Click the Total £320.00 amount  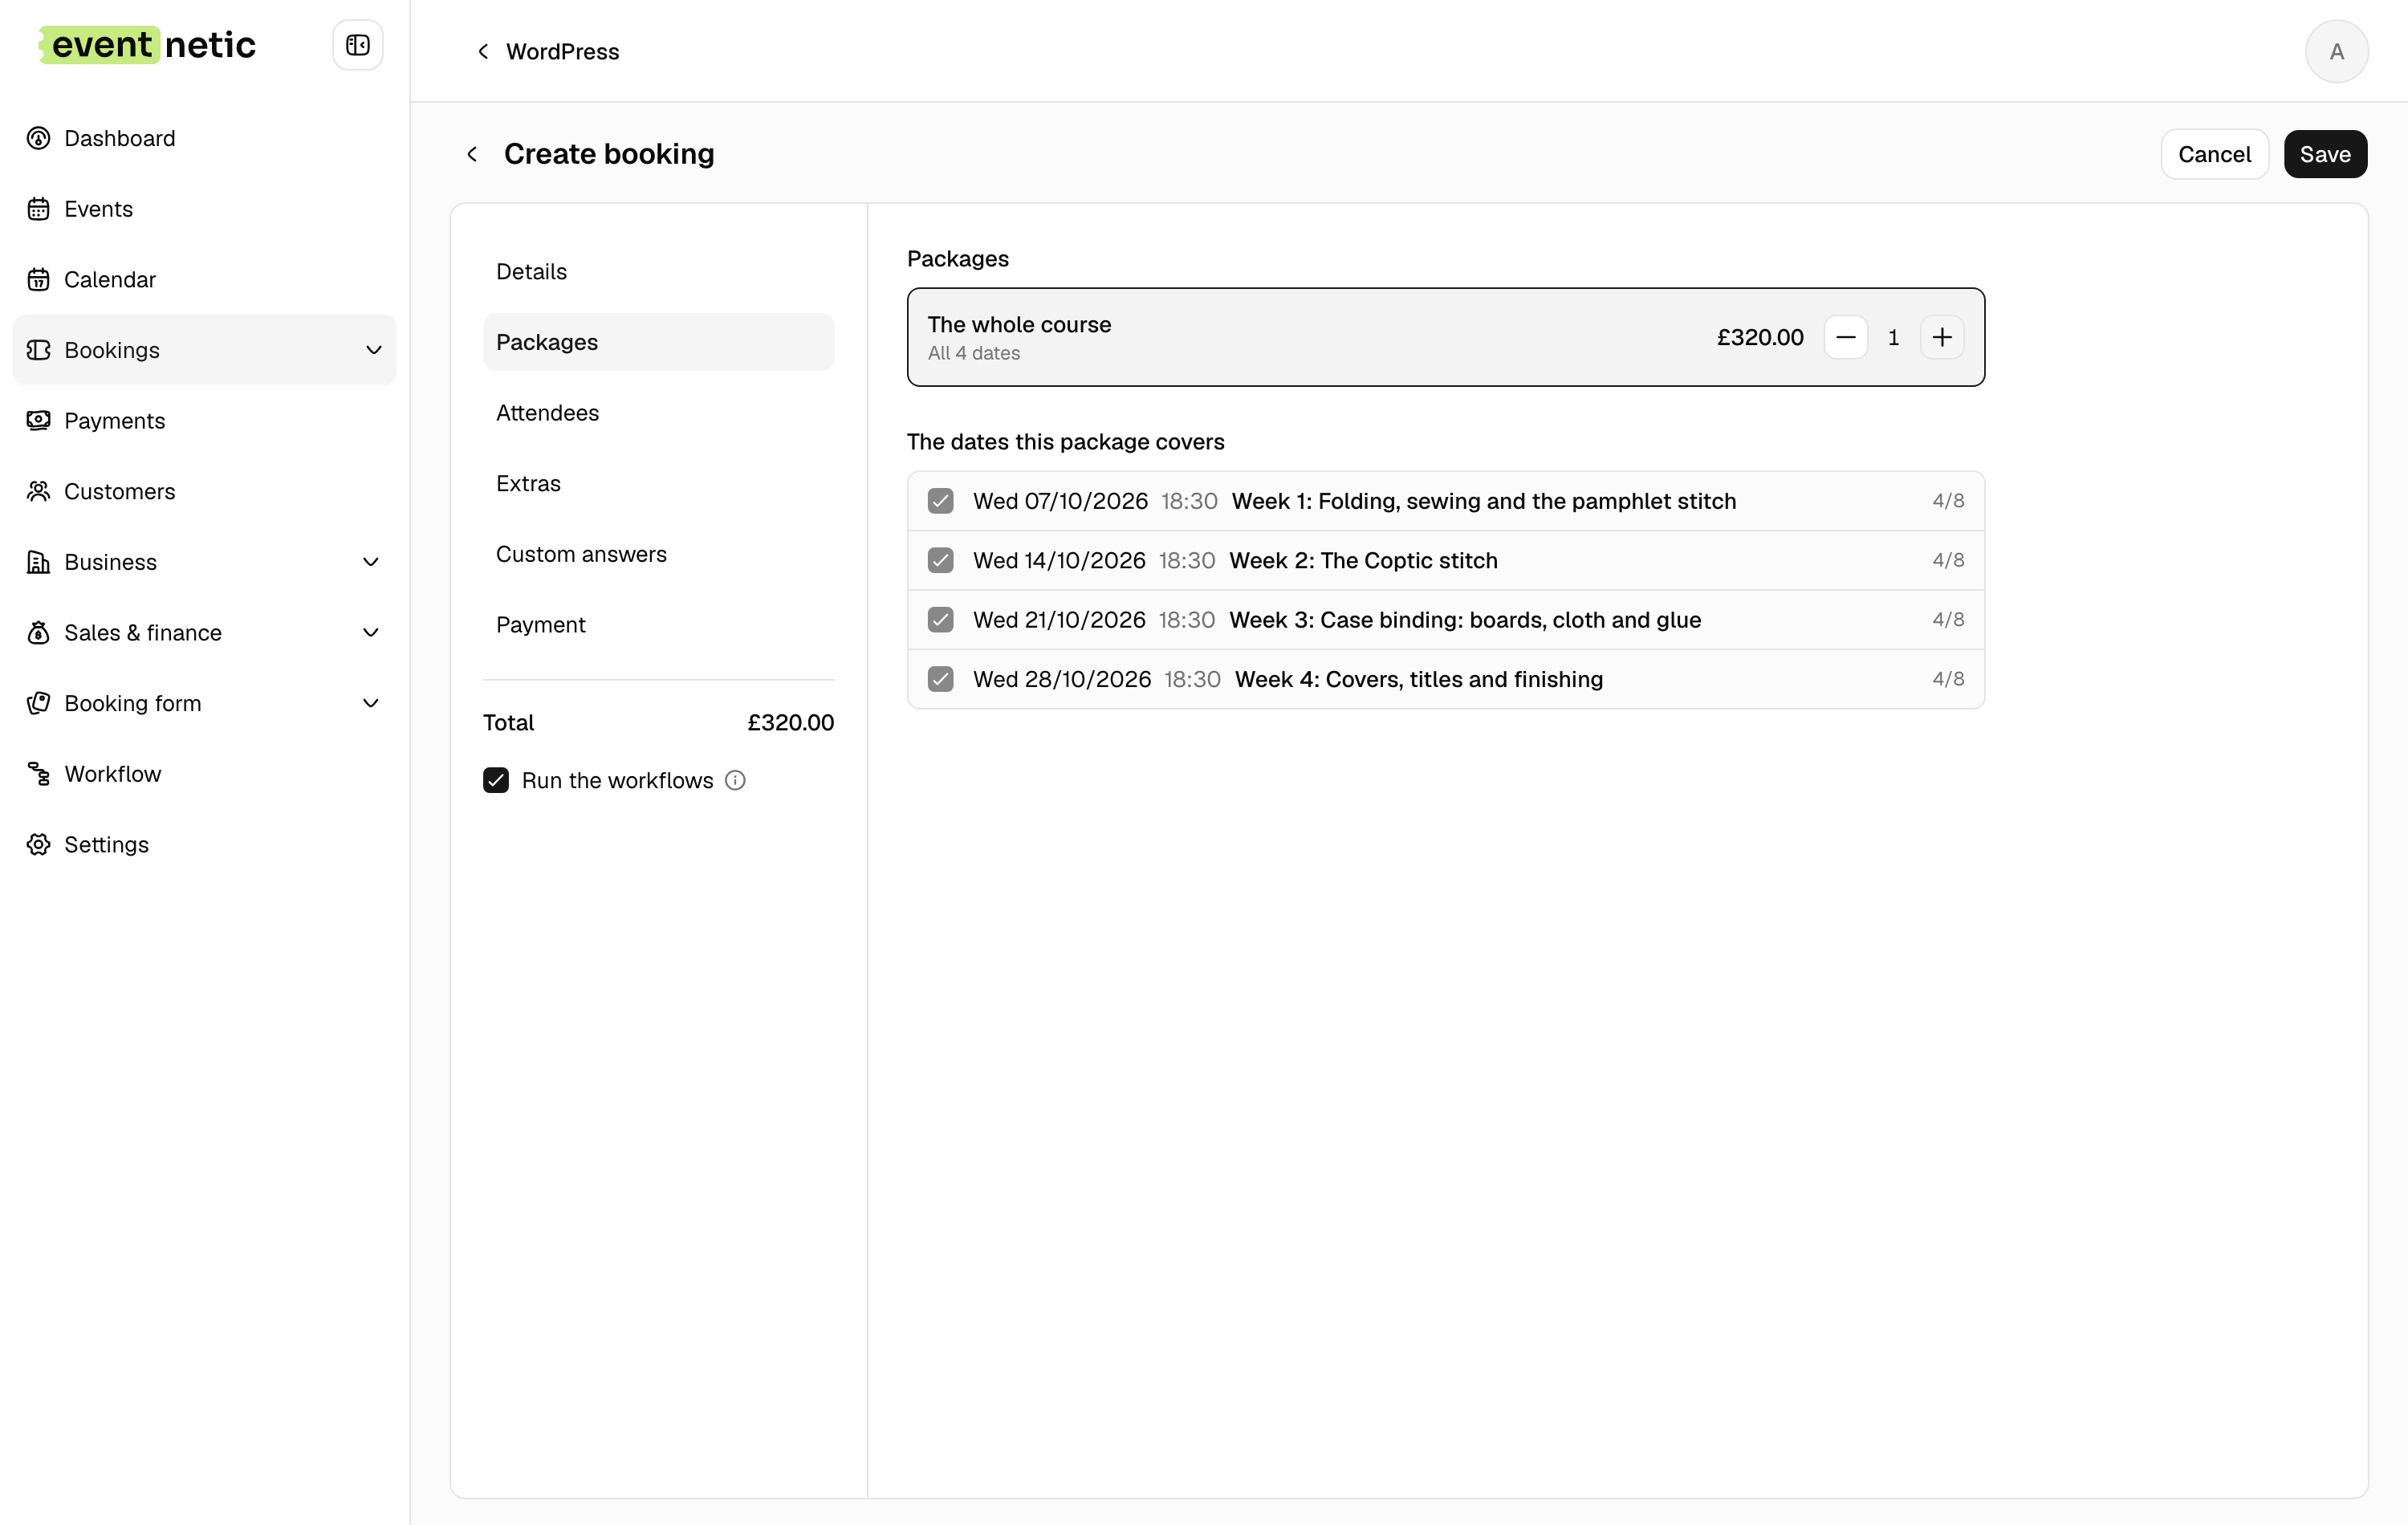pos(790,722)
